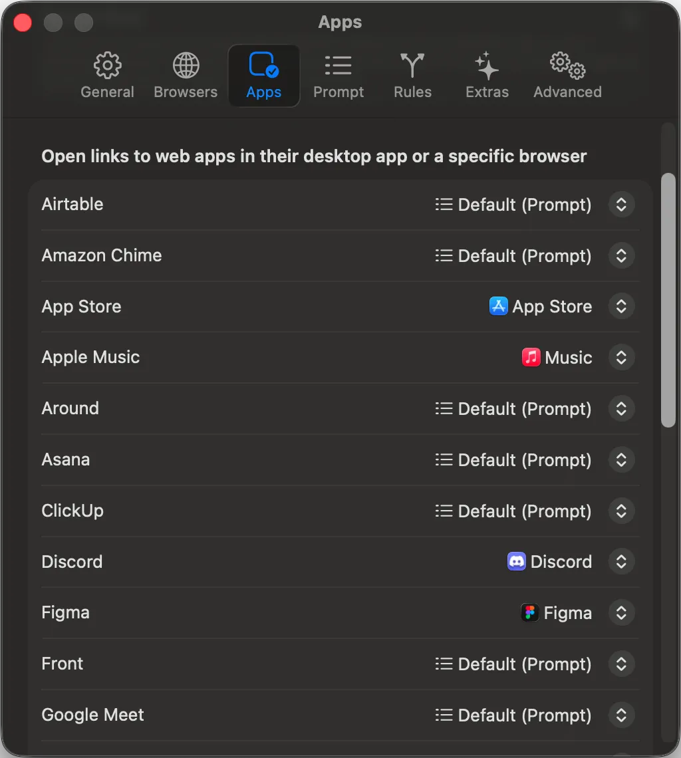Open the Figma row dropdown arrows
The width and height of the screenshot is (681, 758).
click(622, 612)
